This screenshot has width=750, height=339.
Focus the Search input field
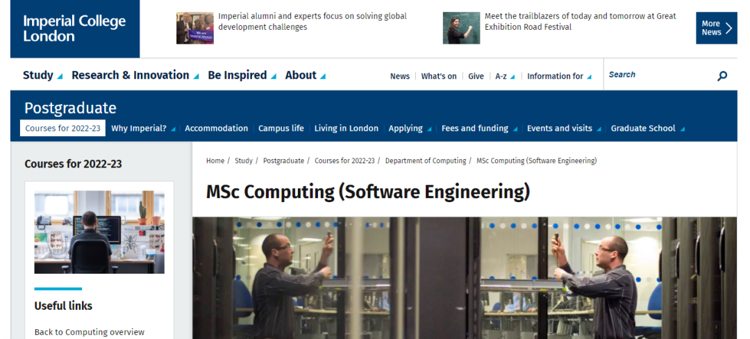[660, 74]
